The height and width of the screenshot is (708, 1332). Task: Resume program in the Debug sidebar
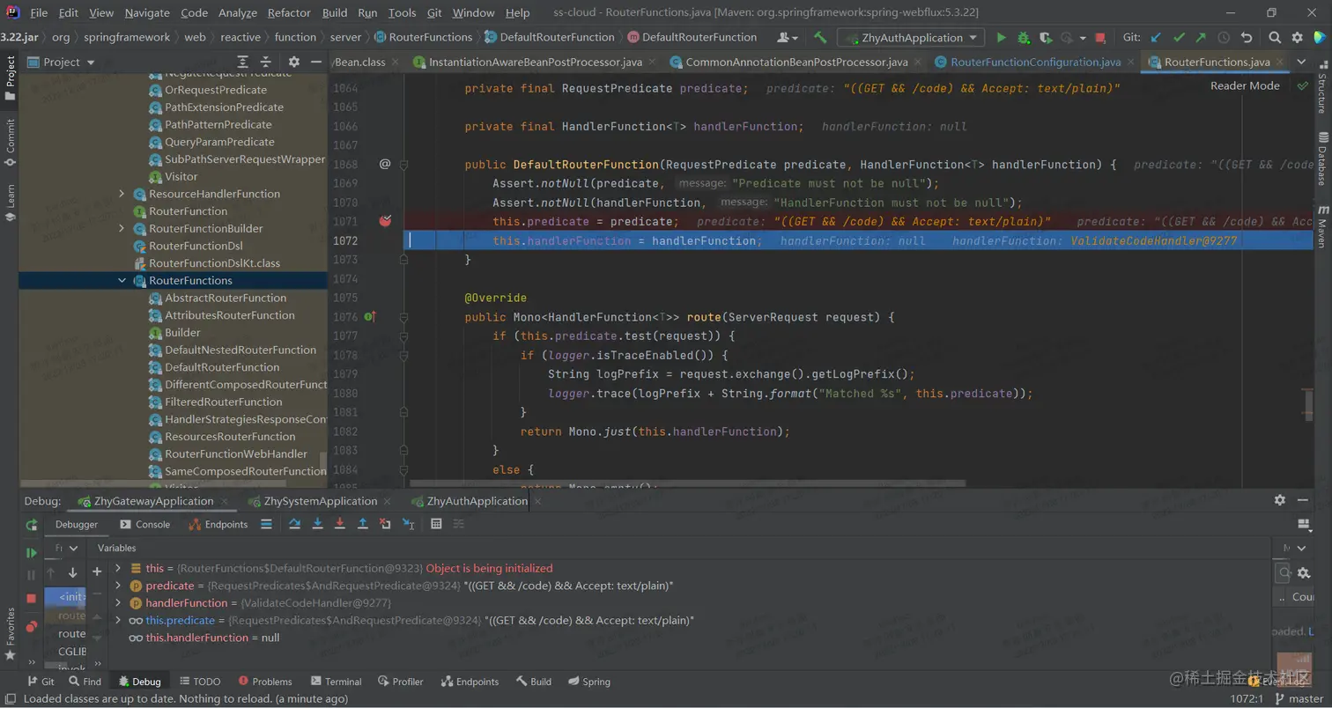pyautogui.click(x=32, y=553)
